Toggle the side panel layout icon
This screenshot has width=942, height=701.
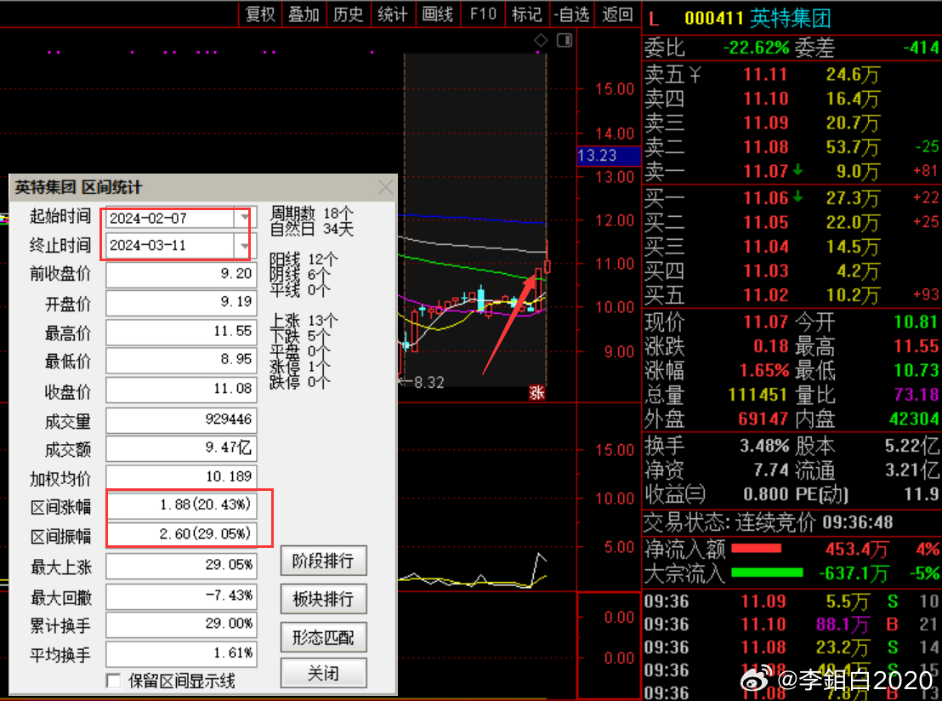tap(564, 41)
